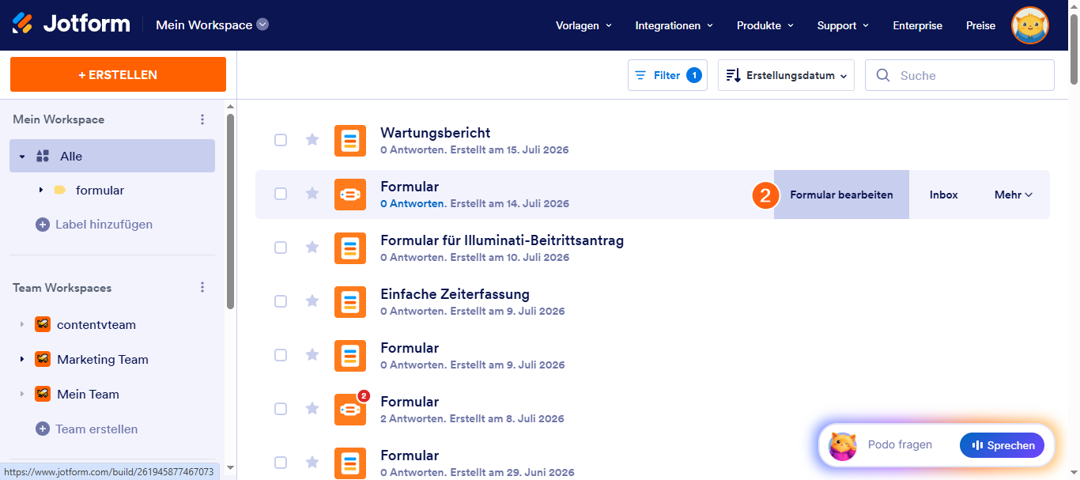The image size is (1080, 480).
Task: Click the form icon of Formular 29. Juni
Action: tap(350, 463)
